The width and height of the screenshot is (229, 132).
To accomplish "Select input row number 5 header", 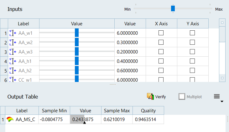I will tap(4, 71).
